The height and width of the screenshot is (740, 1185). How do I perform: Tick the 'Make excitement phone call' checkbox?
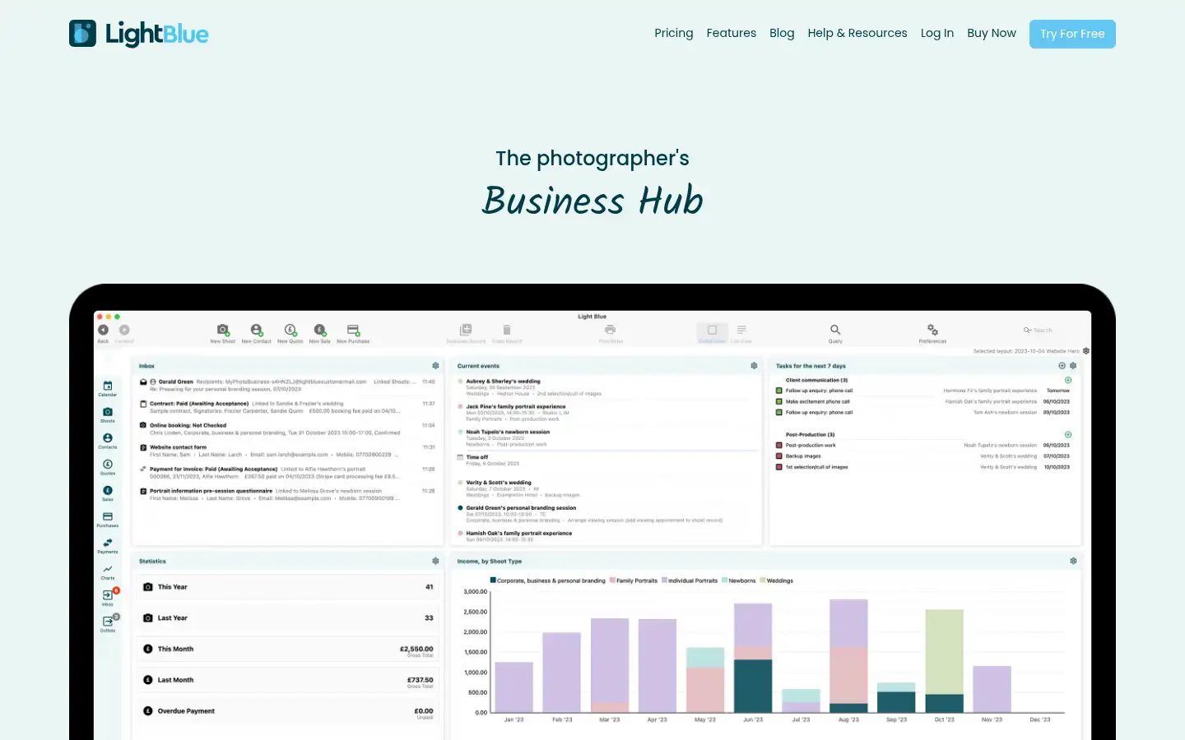pyautogui.click(x=779, y=402)
